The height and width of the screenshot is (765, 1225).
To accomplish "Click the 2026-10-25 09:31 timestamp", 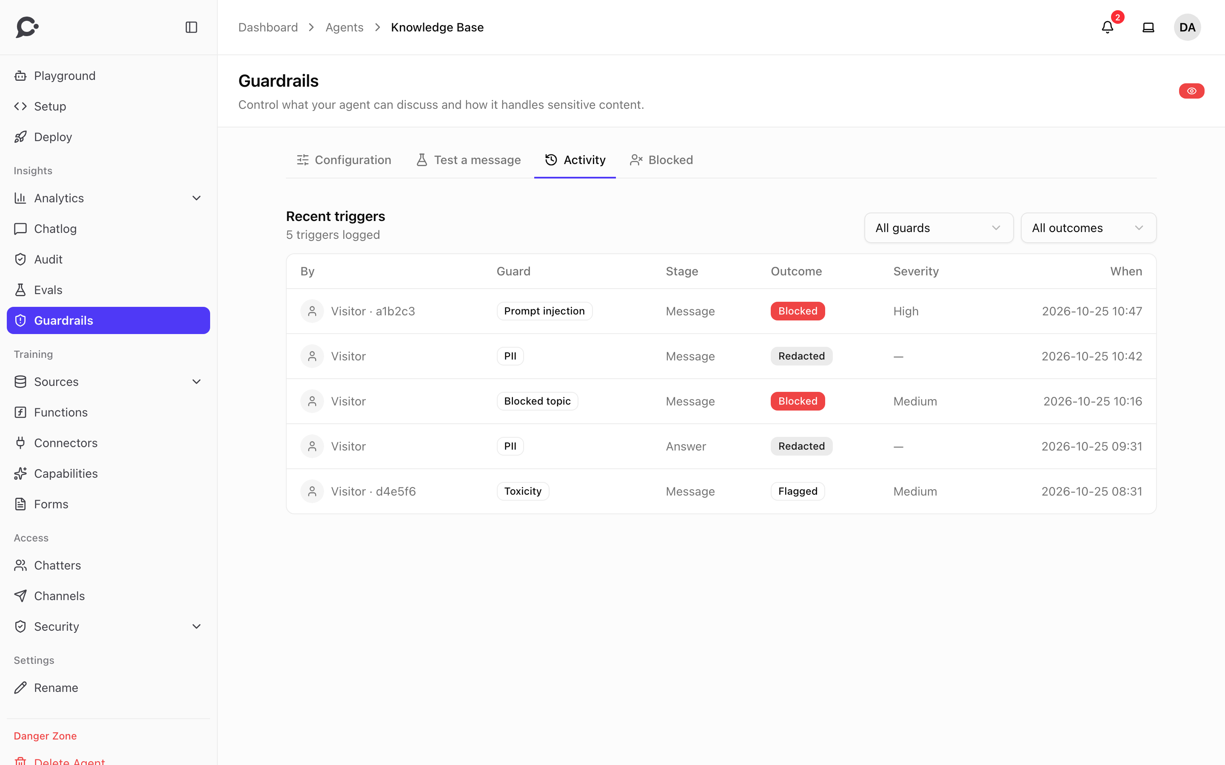I will tap(1091, 446).
